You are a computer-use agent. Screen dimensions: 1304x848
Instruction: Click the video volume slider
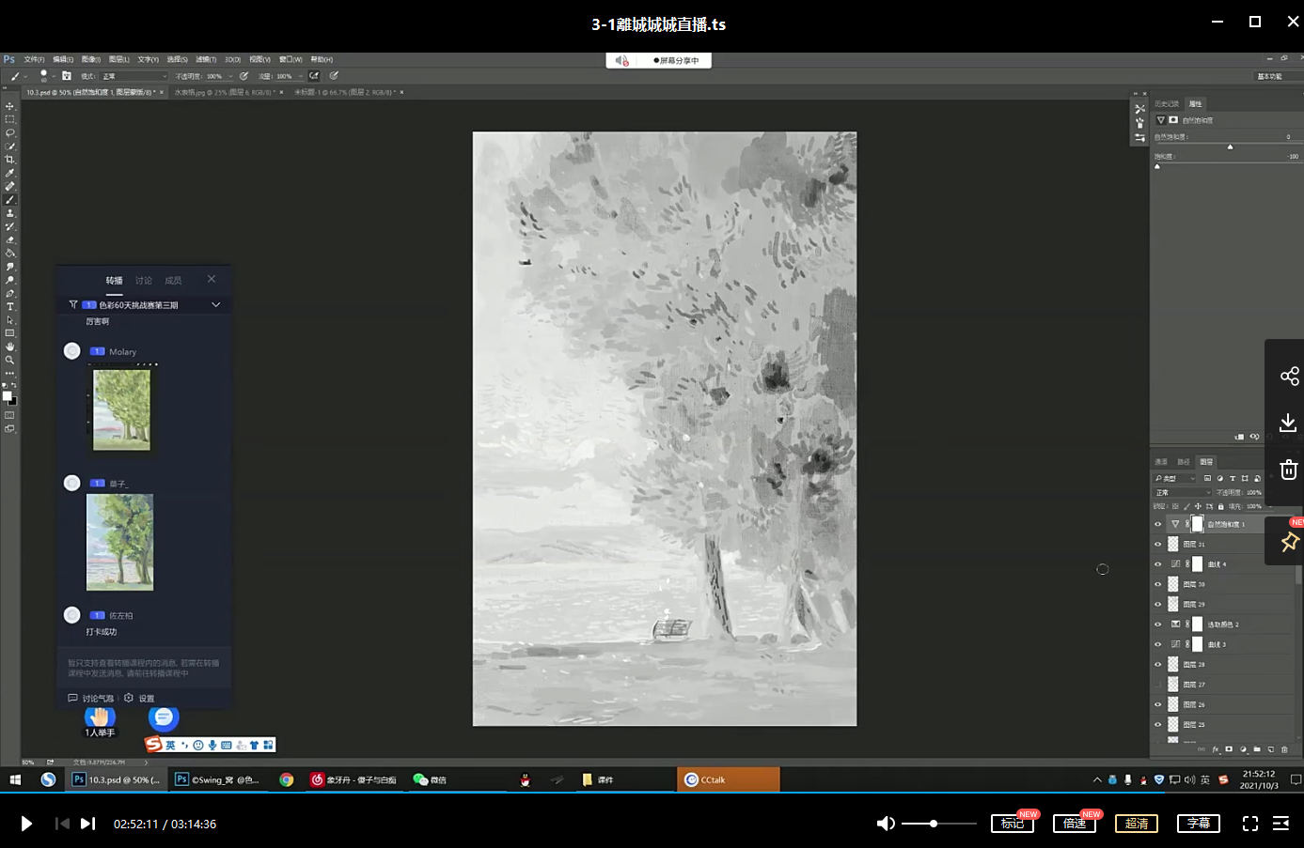[x=938, y=824]
